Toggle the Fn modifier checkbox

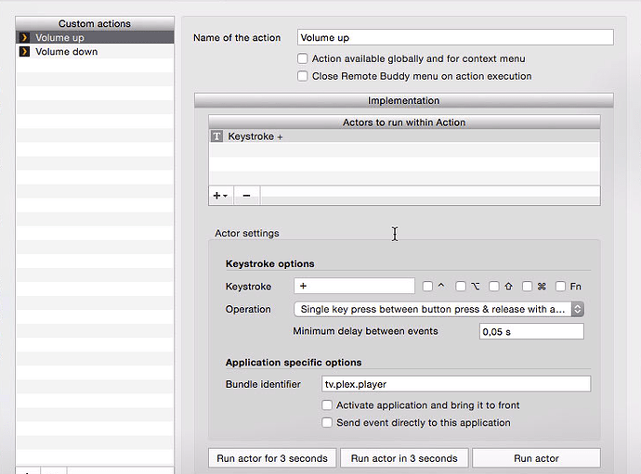pyautogui.click(x=560, y=287)
